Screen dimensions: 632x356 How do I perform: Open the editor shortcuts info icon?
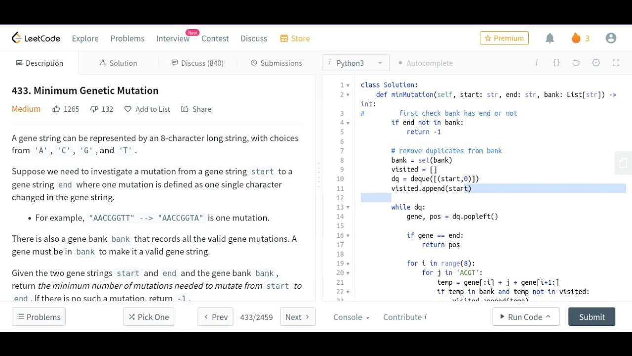(536, 63)
